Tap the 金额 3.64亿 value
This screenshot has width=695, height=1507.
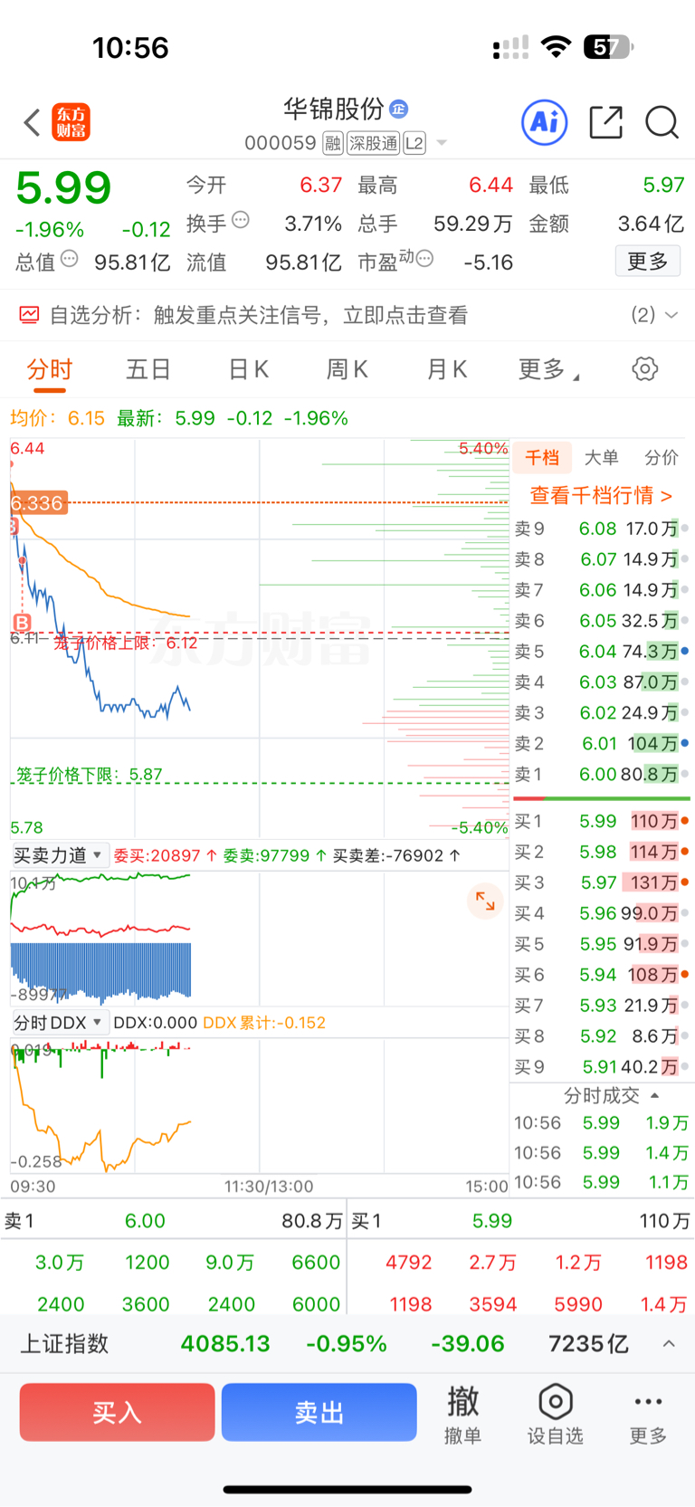click(651, 224)
